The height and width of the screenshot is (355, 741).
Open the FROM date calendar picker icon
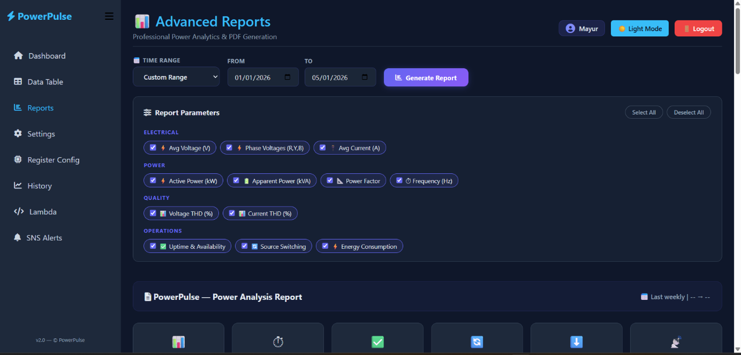(288, 77)
